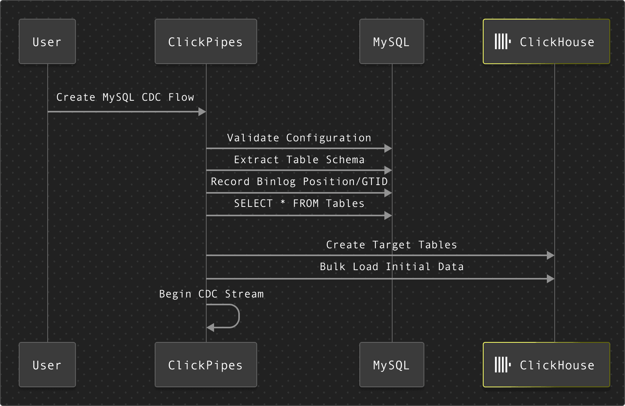Click the Validate Configuration message label
Screen dimensions: 625x406
[299, 138]
